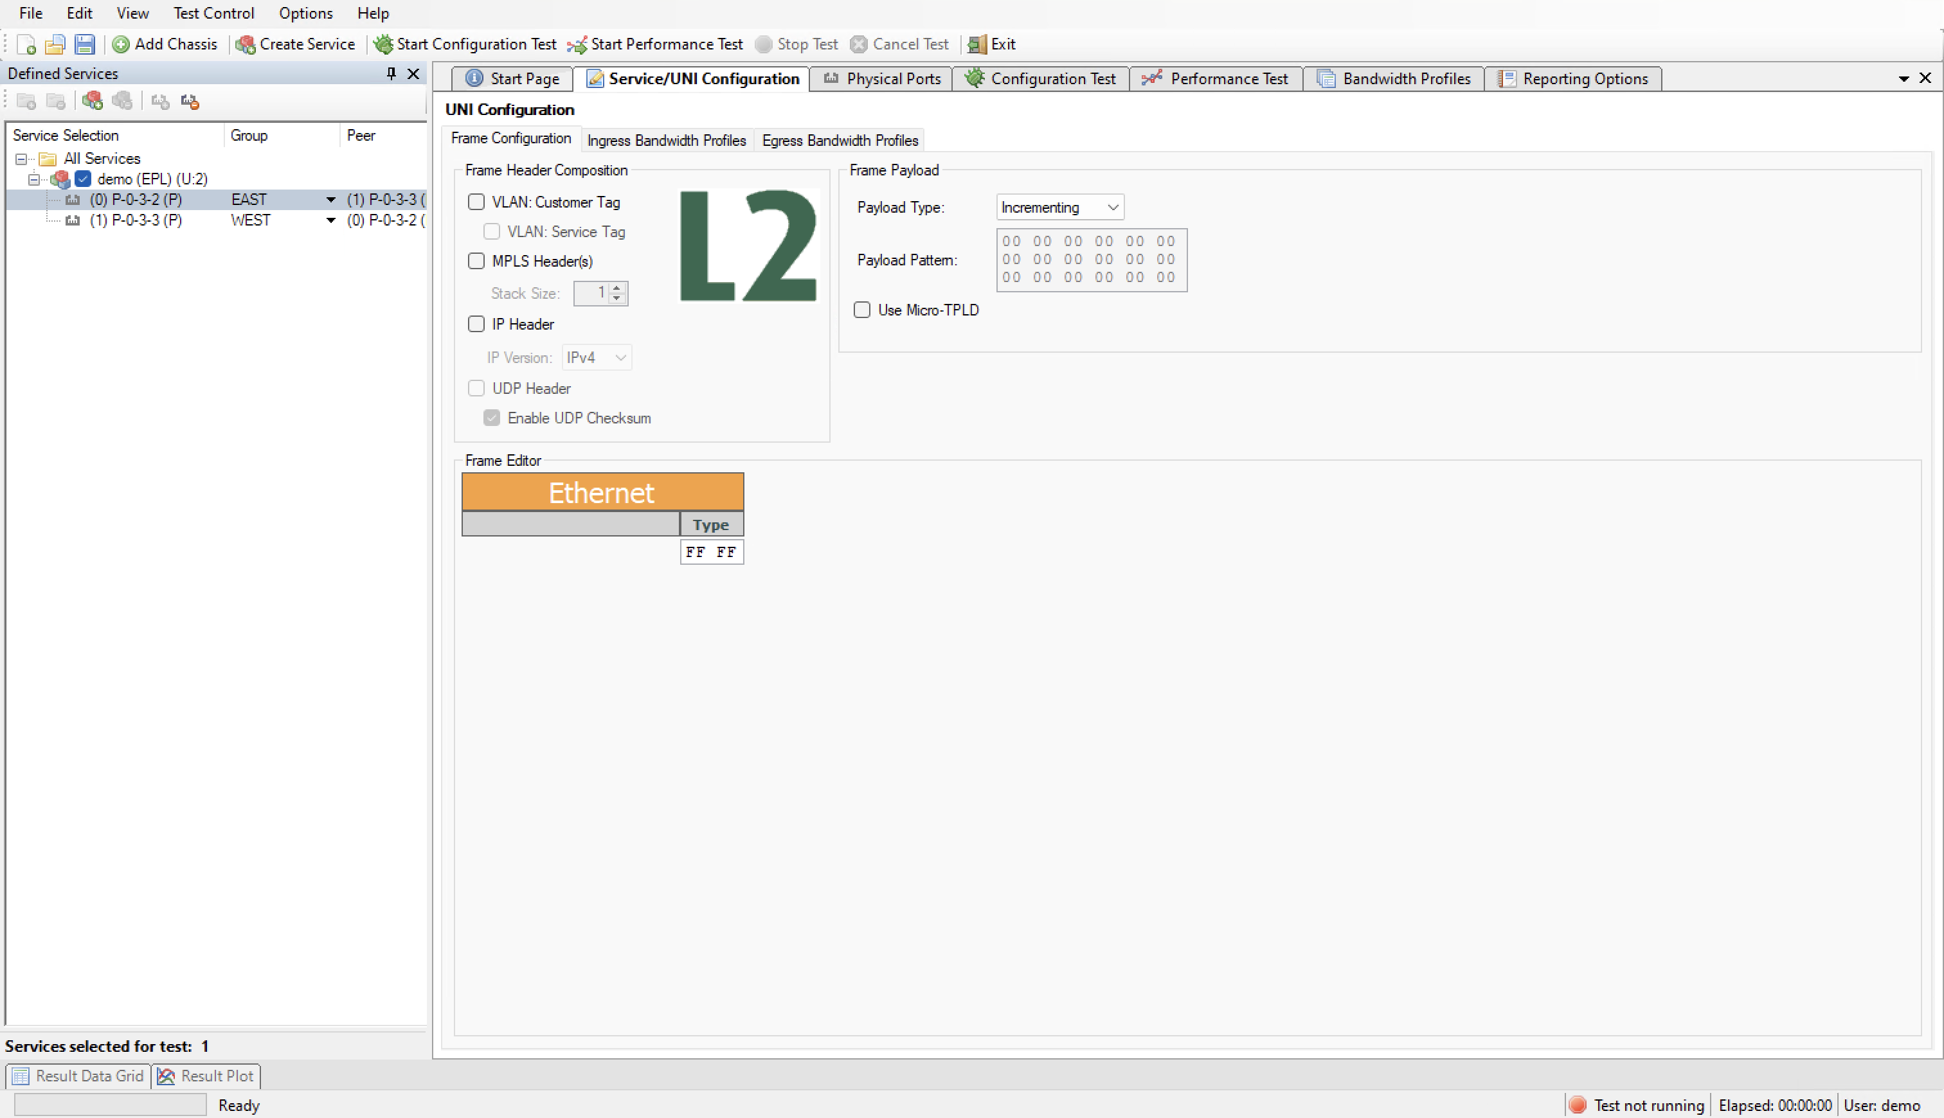1944x1118 pixels.
Task: Switch to the Ingress Bandwidth Profiles tab
Action: pyautogui.click(x=666, y=139)
